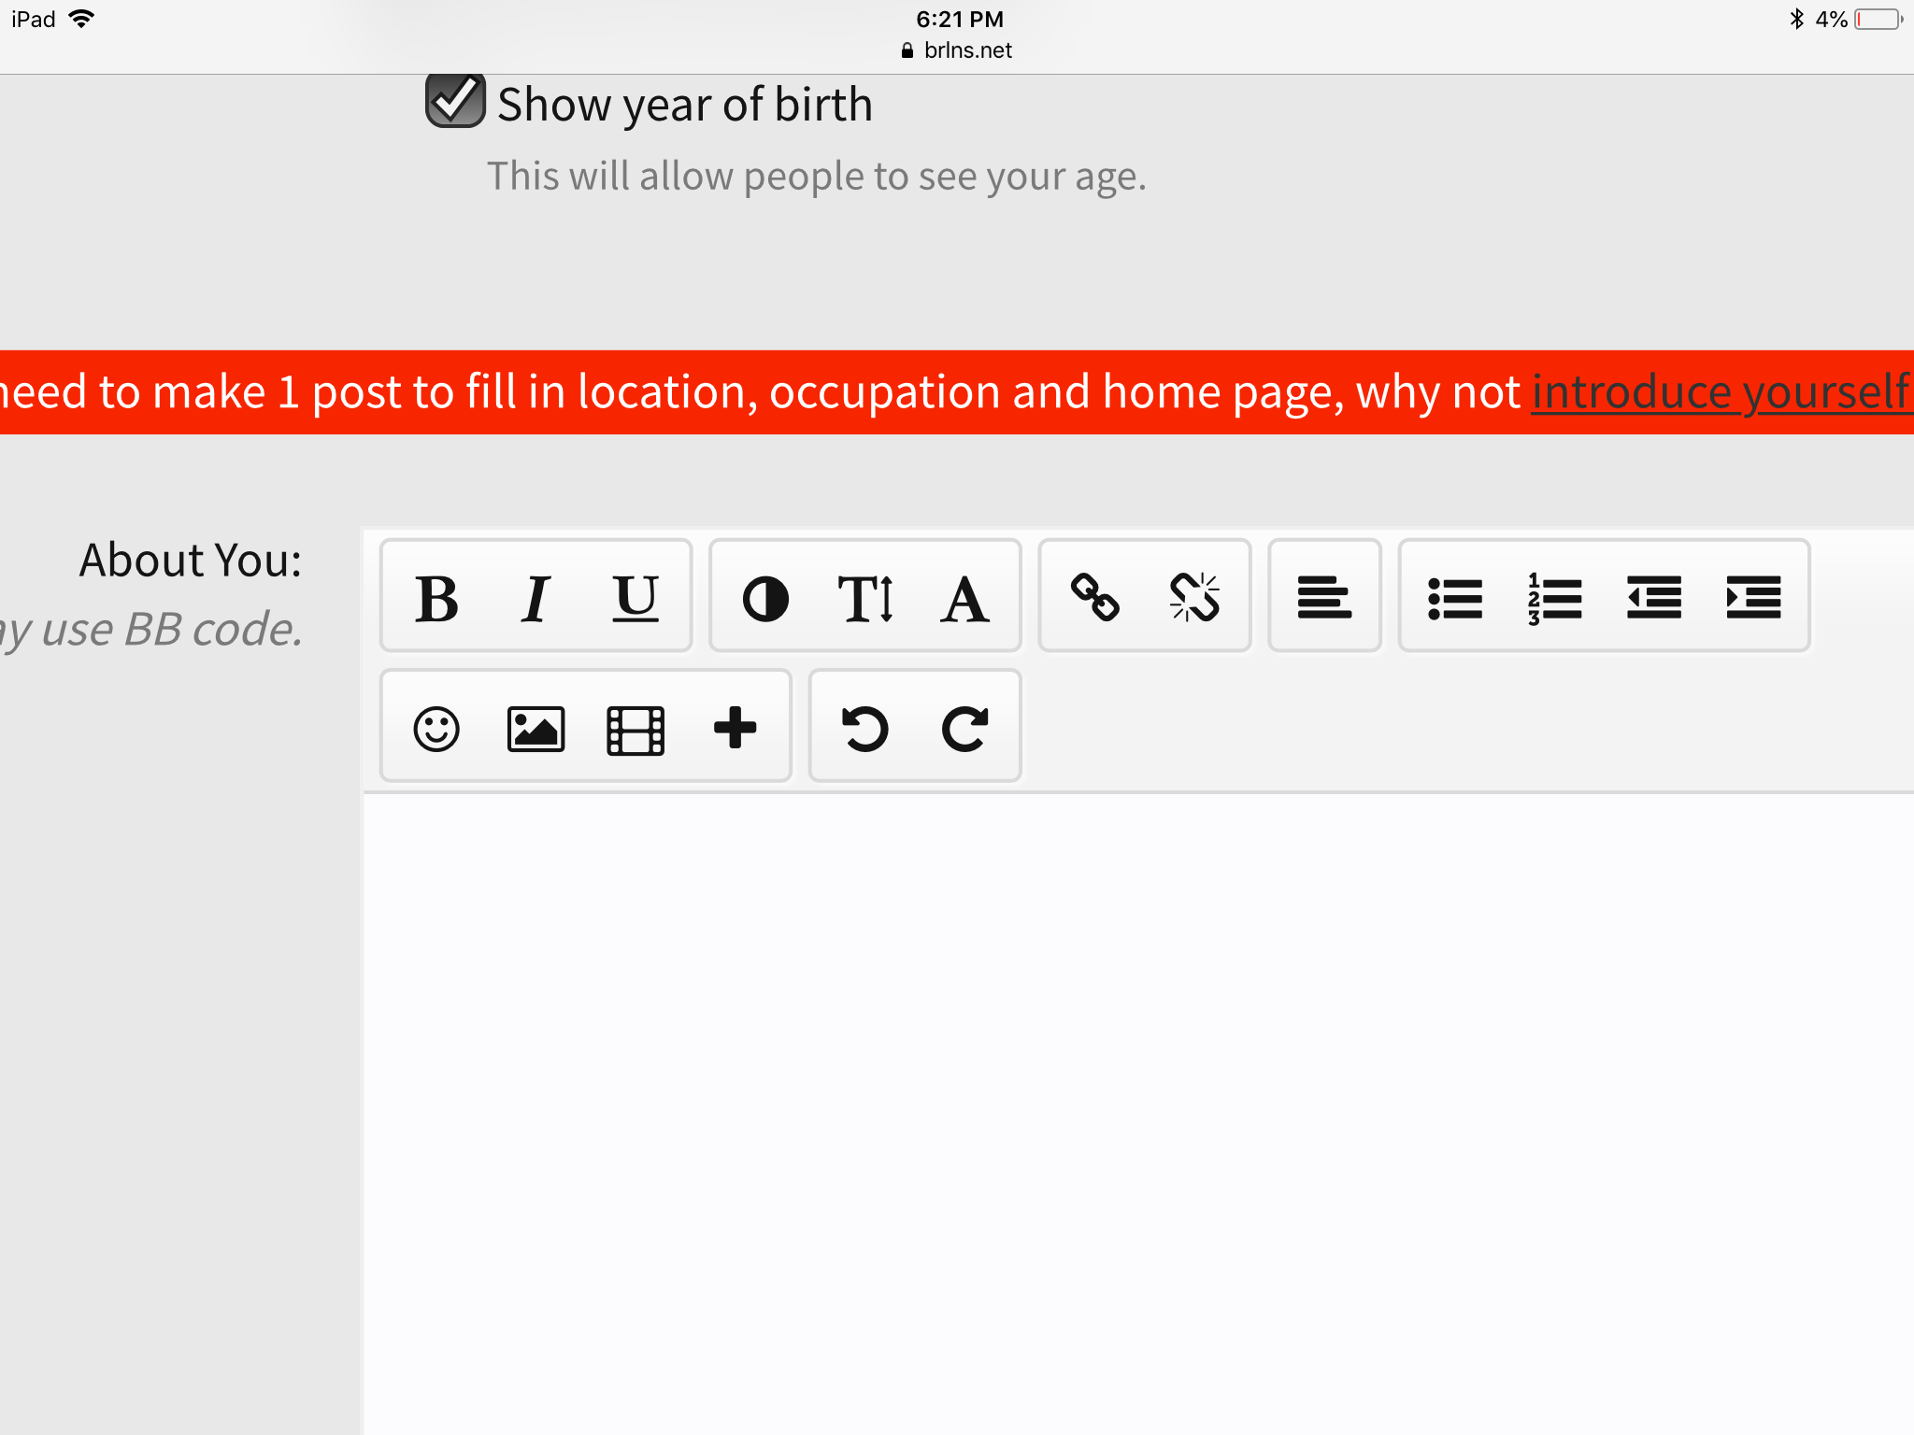Open the smilies picker
Viewport: 1914px width, 1435px height.
pyautogui.click(x=436, y=729)
